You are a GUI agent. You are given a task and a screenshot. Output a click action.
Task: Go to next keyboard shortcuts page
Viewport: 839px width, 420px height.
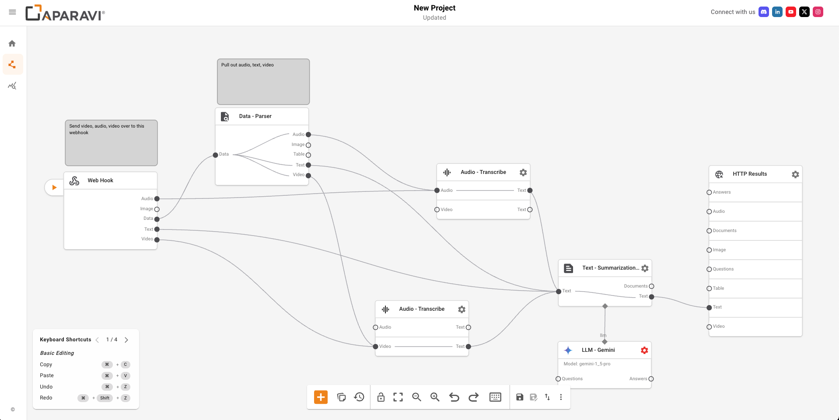click(x=126, y=340)
